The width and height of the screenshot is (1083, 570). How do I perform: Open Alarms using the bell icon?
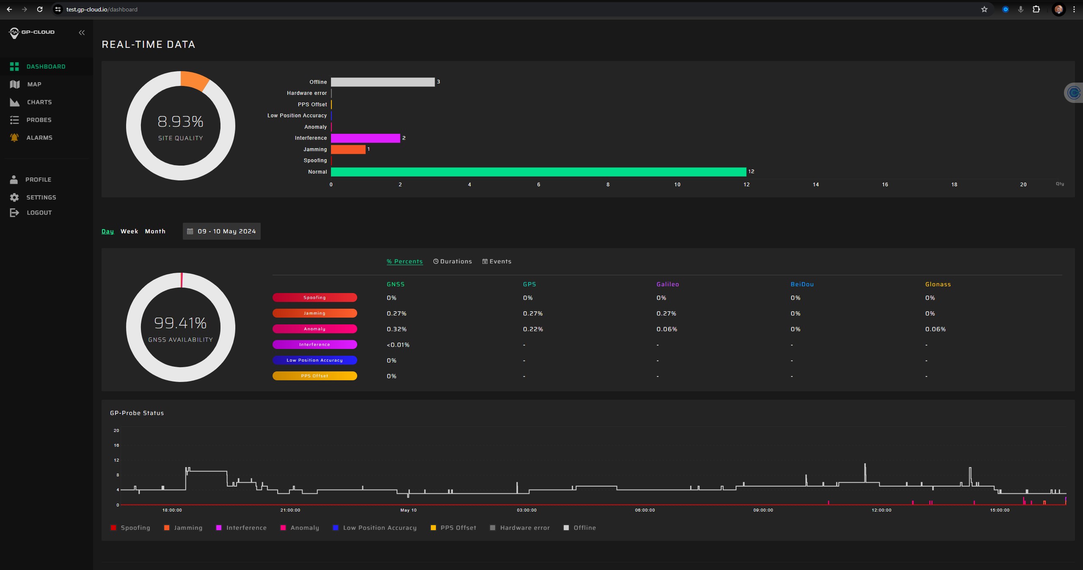coord(14,138)
